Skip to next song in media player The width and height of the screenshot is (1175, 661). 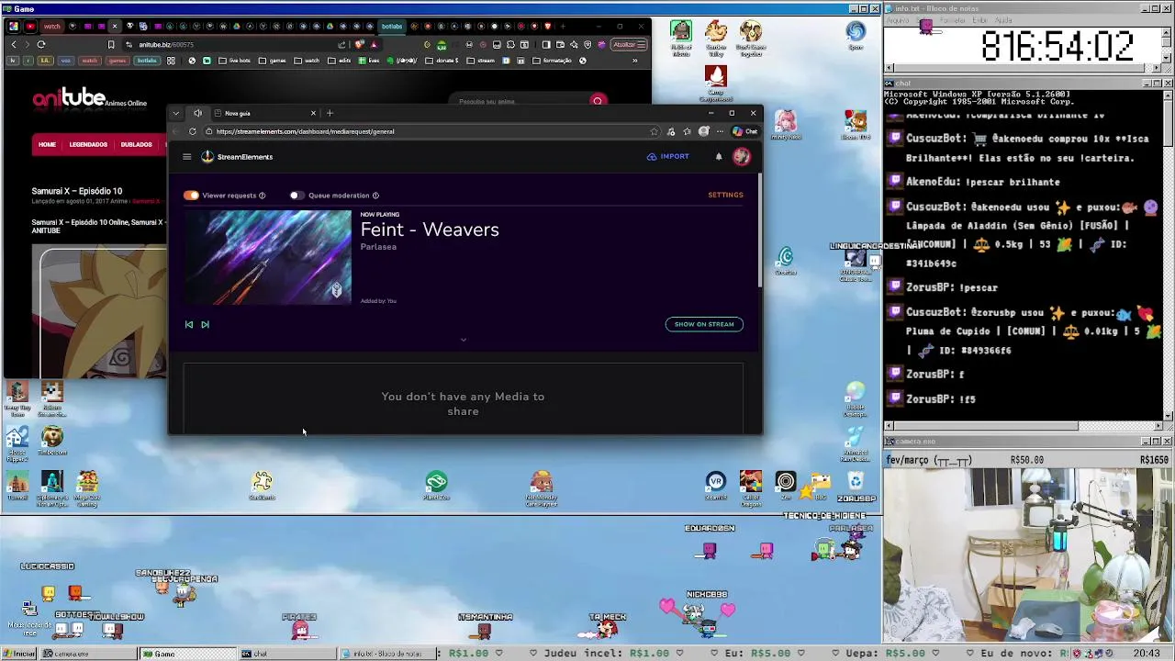tap(205, 324)
